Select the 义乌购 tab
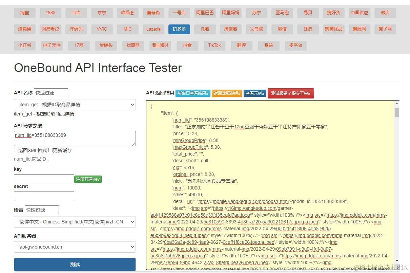This screenshot has width=410, height=273. coord(257,29)
